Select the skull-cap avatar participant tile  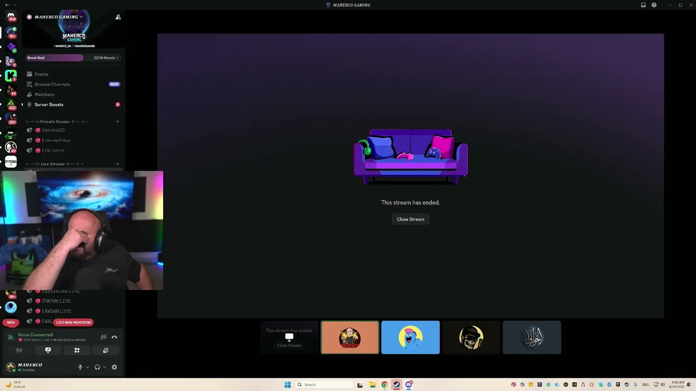[x=471, y=337]
